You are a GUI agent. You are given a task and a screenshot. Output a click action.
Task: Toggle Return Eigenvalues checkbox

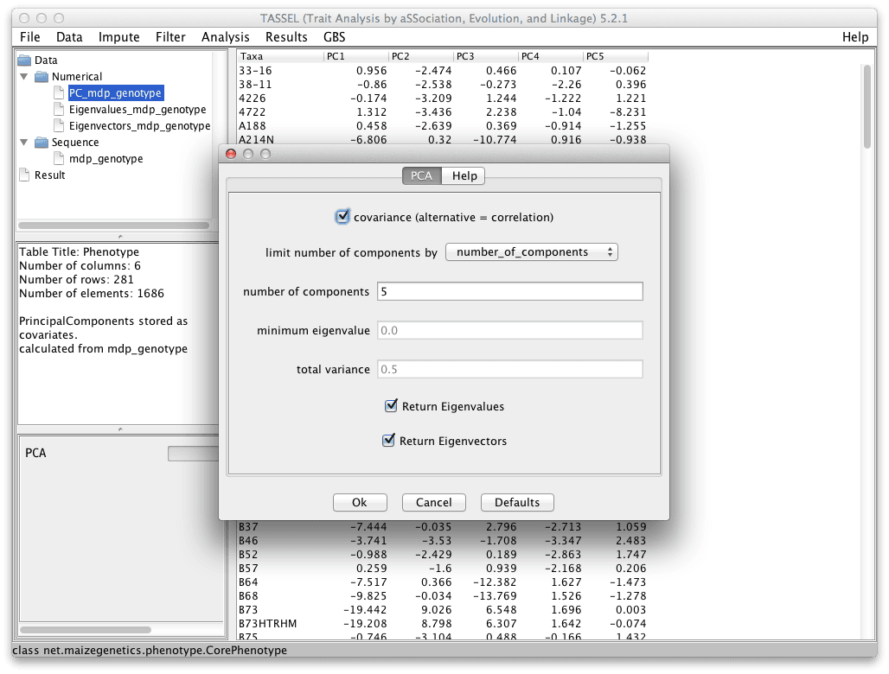point(391,405)
